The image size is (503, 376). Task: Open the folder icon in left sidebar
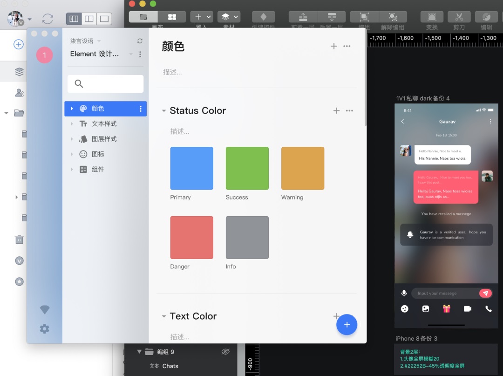click(x=19, y=113)
